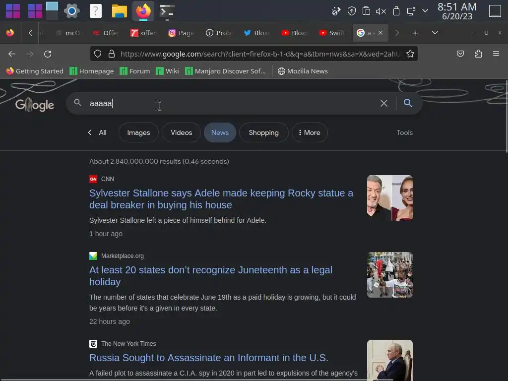508x381 pixels.
Task: Click into the Google search box
Action: (227, 103)
